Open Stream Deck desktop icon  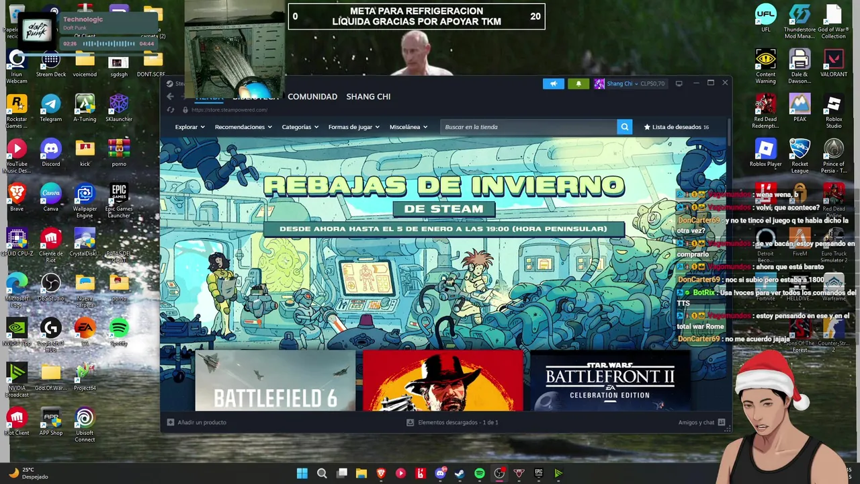point(51,63)
